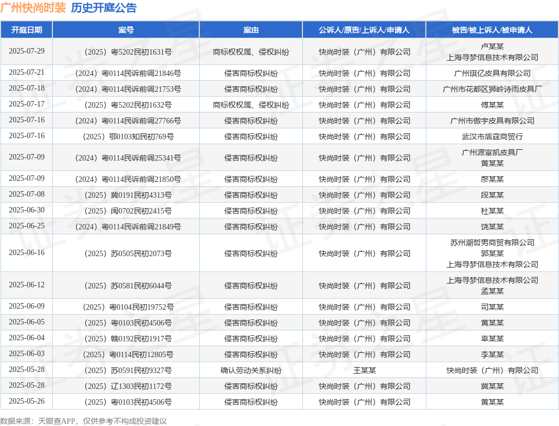Click defendant 广州琪亿皮具有限公司
The height and width of the screenshot is (426, 559).
point(492,74)
